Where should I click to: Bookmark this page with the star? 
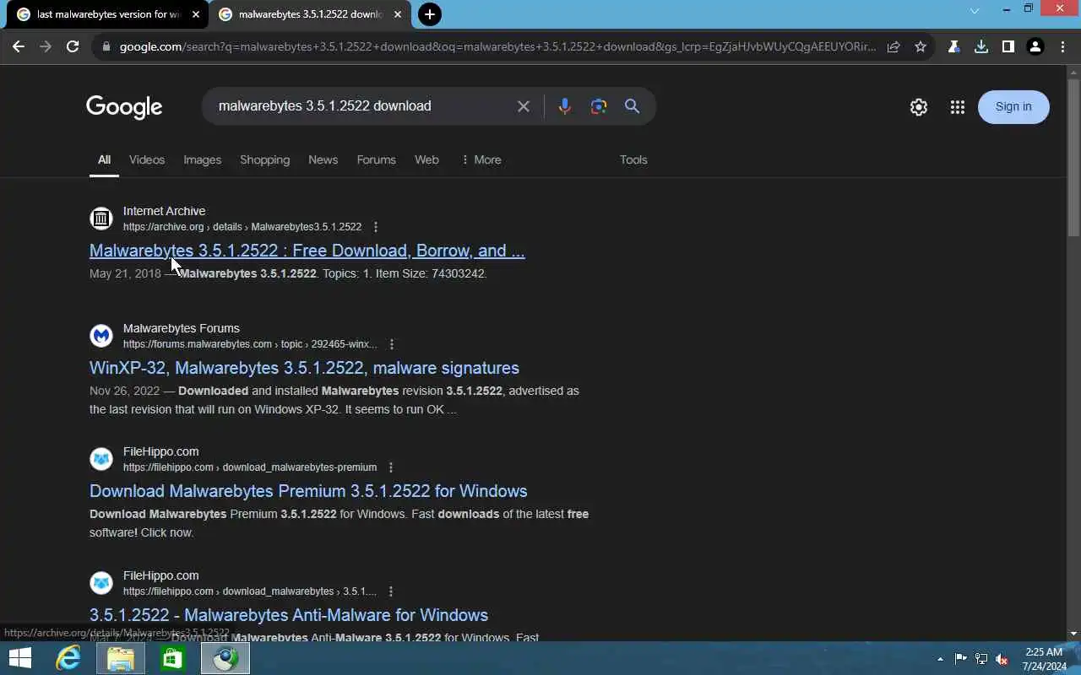tap(921, 47)
